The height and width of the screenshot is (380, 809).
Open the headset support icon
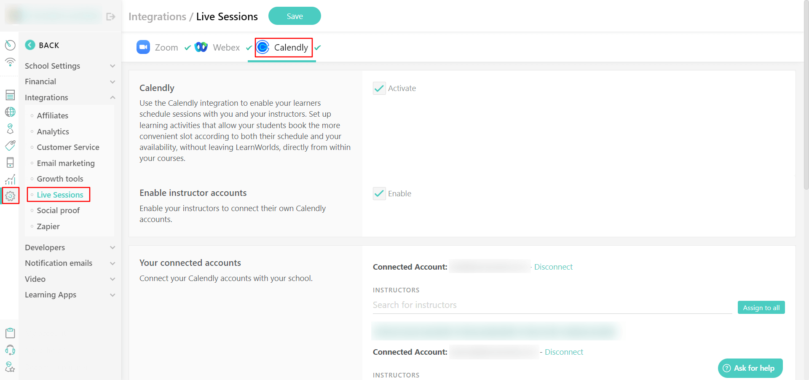coord(10,350)
